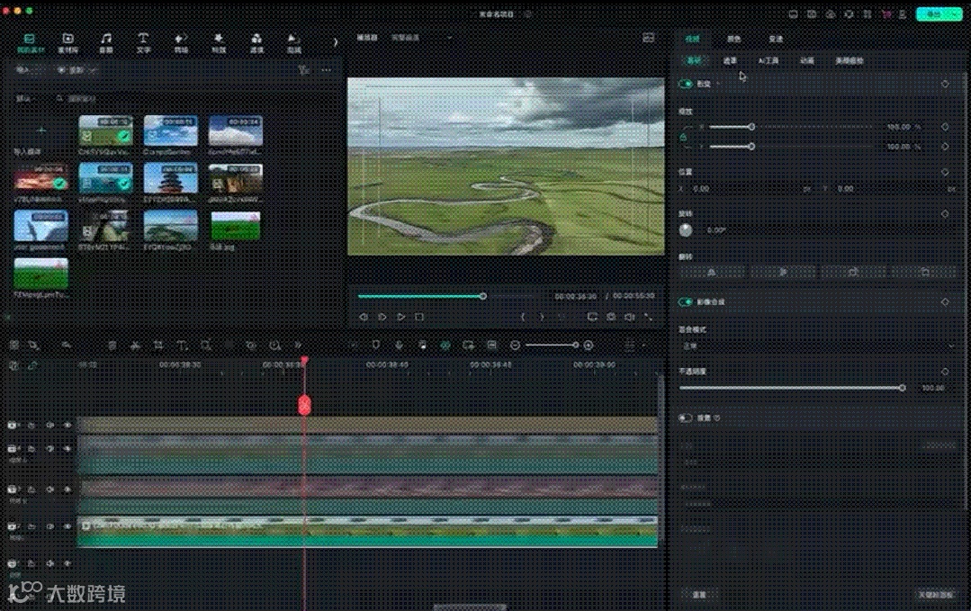
Task: Toggle the Transform switch off
Action: pos(686,84)
